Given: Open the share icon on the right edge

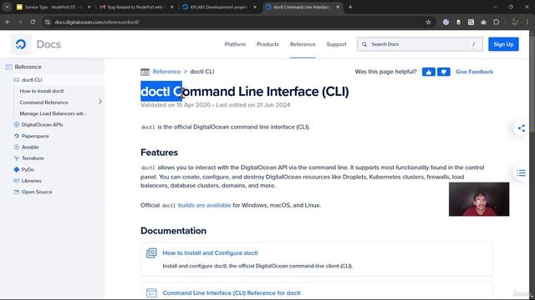Looking at the screenshot, I should tap(522, 128).
